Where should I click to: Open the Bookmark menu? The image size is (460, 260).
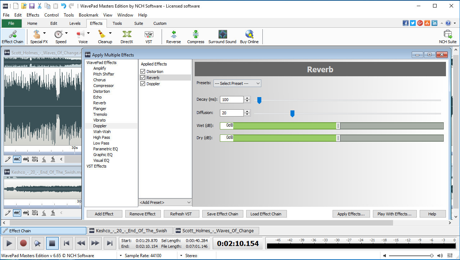(89, 15)
